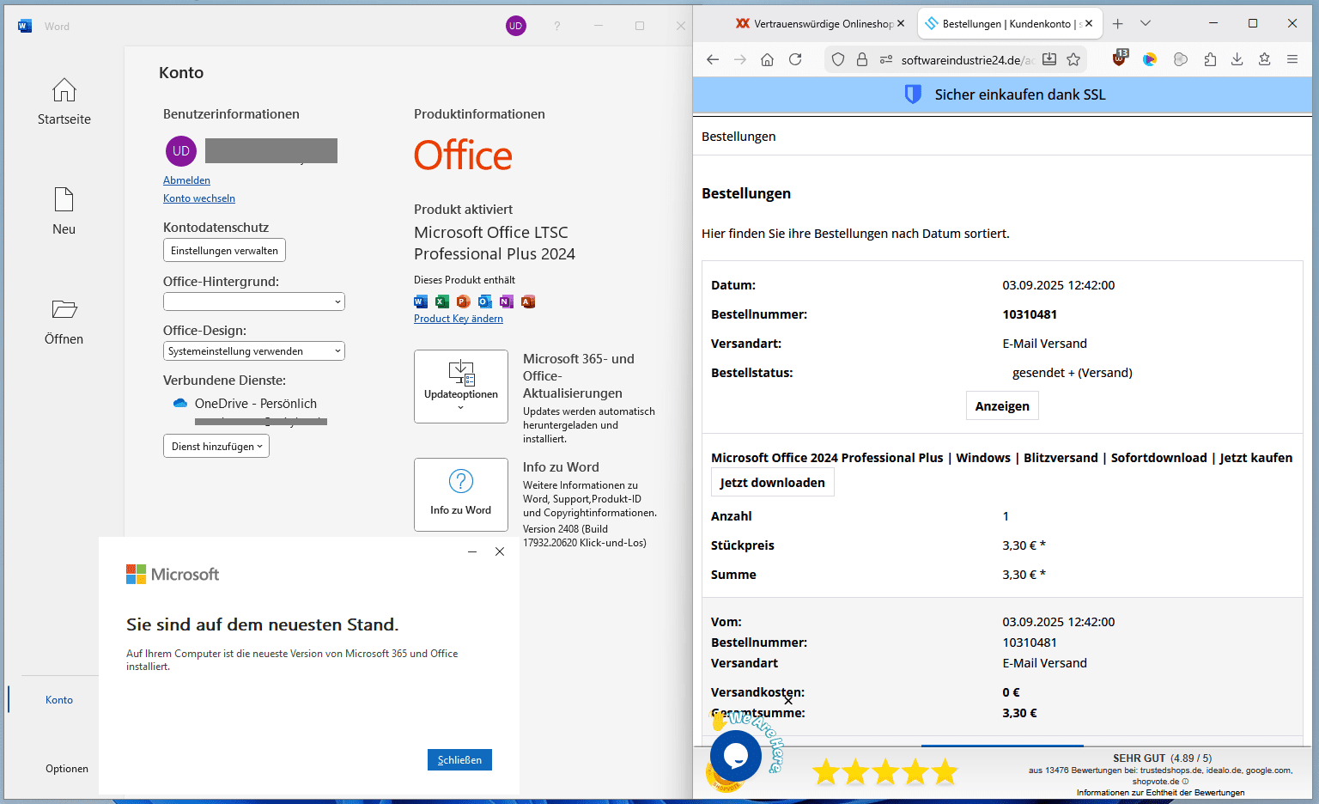Click the browser home icon
The image size is (1319, 804).
pos(768,59)
